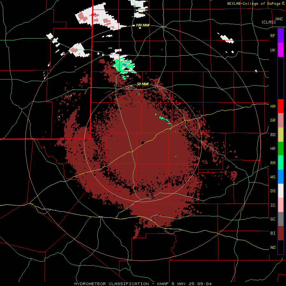Click the ND black legend swatch
Screen dimensions: 286x286
coord(281,247)
